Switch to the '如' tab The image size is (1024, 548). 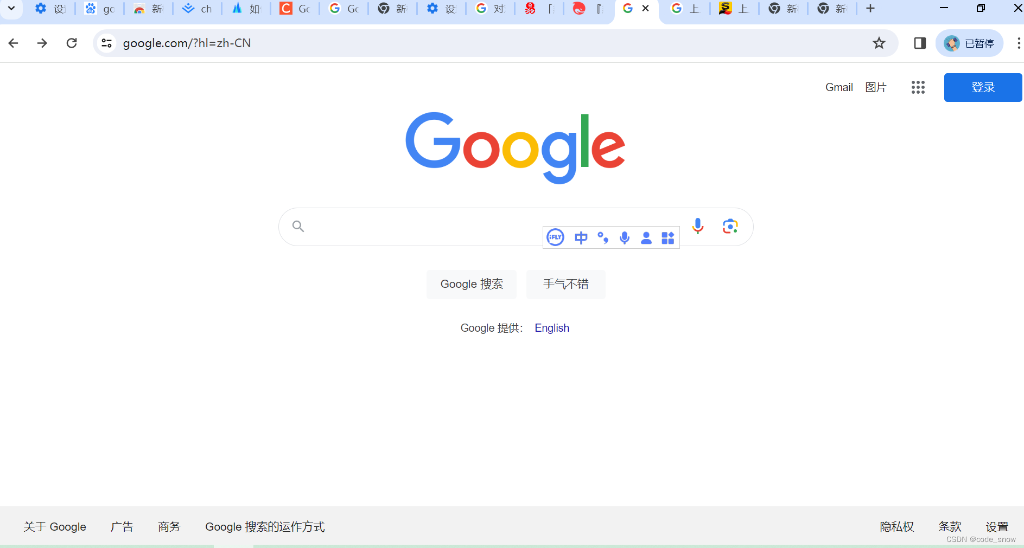coord(246,9)
